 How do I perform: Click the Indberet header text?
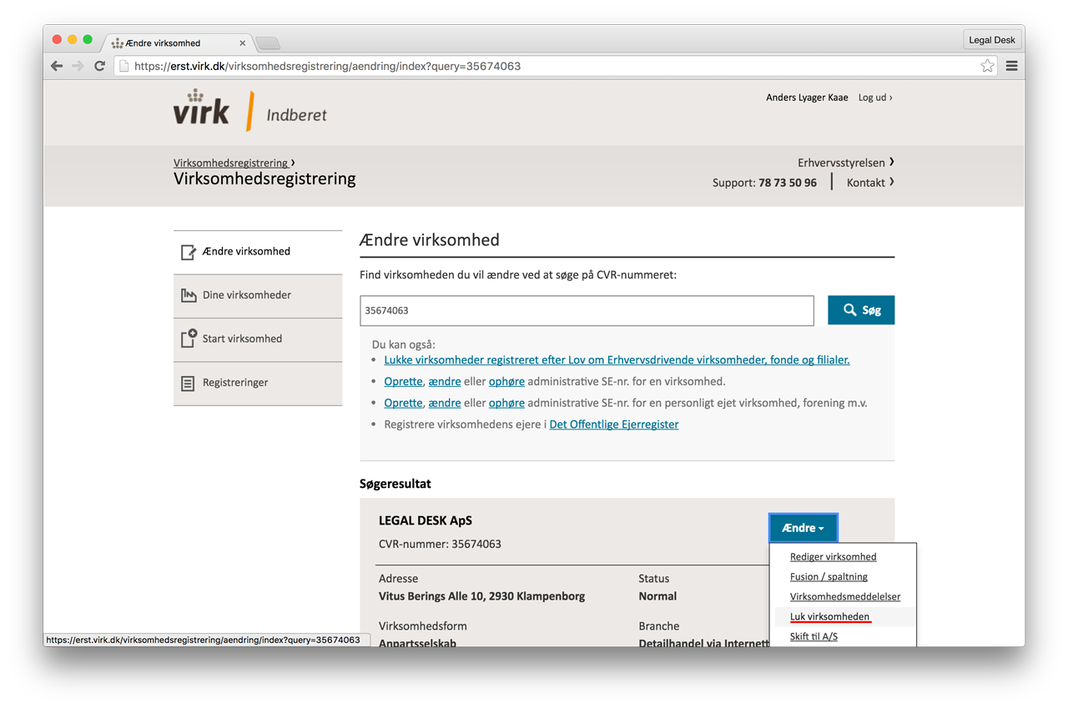pyautogui.click(x=297, y=115)
